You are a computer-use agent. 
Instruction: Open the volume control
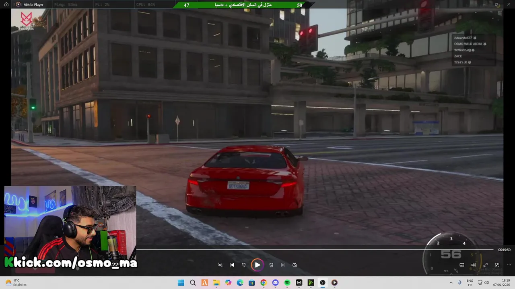point(474,265)
